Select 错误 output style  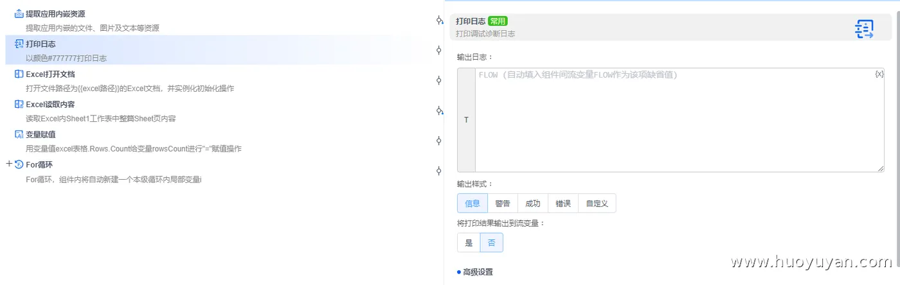point(563,203)
